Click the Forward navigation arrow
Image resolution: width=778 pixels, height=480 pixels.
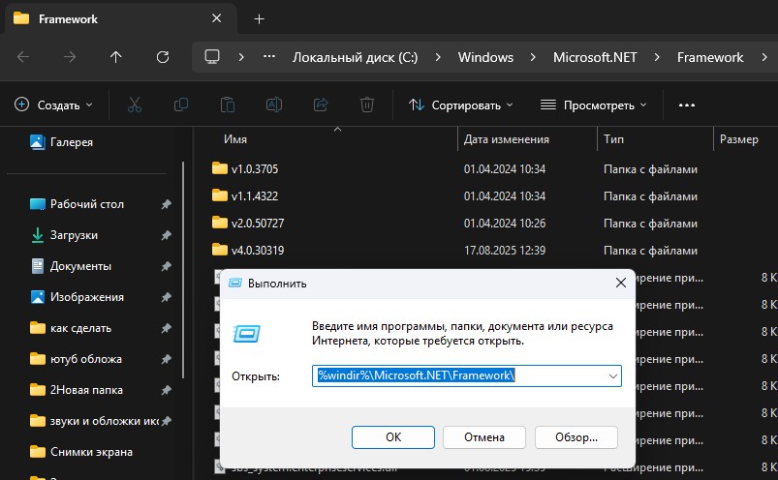pyautogui.click(x=70, y=57)
